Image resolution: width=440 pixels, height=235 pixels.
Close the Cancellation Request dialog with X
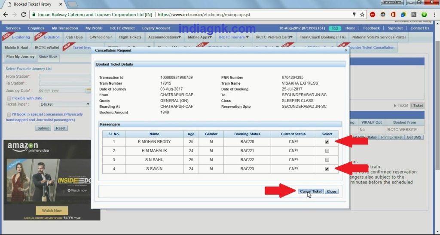click(346, 50)
